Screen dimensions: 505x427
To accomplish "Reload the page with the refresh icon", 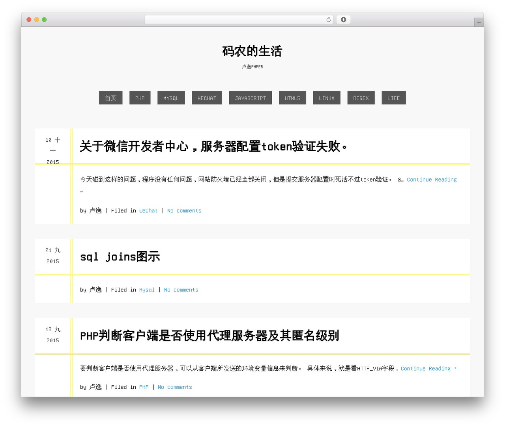I will pos(328,20).
